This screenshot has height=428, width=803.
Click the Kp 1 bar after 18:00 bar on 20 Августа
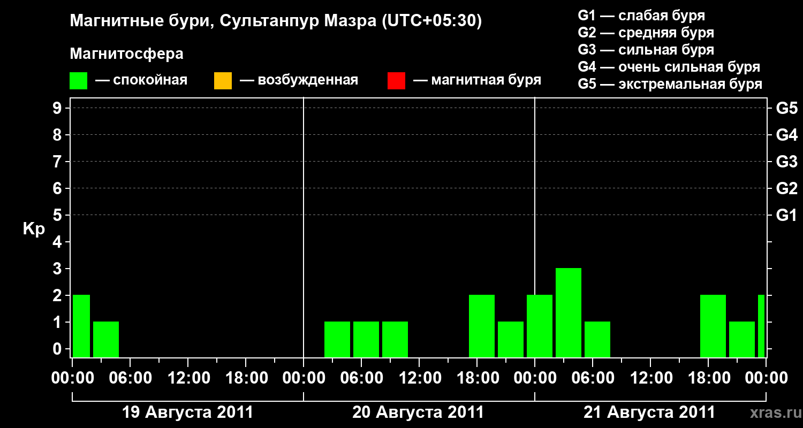511,339
